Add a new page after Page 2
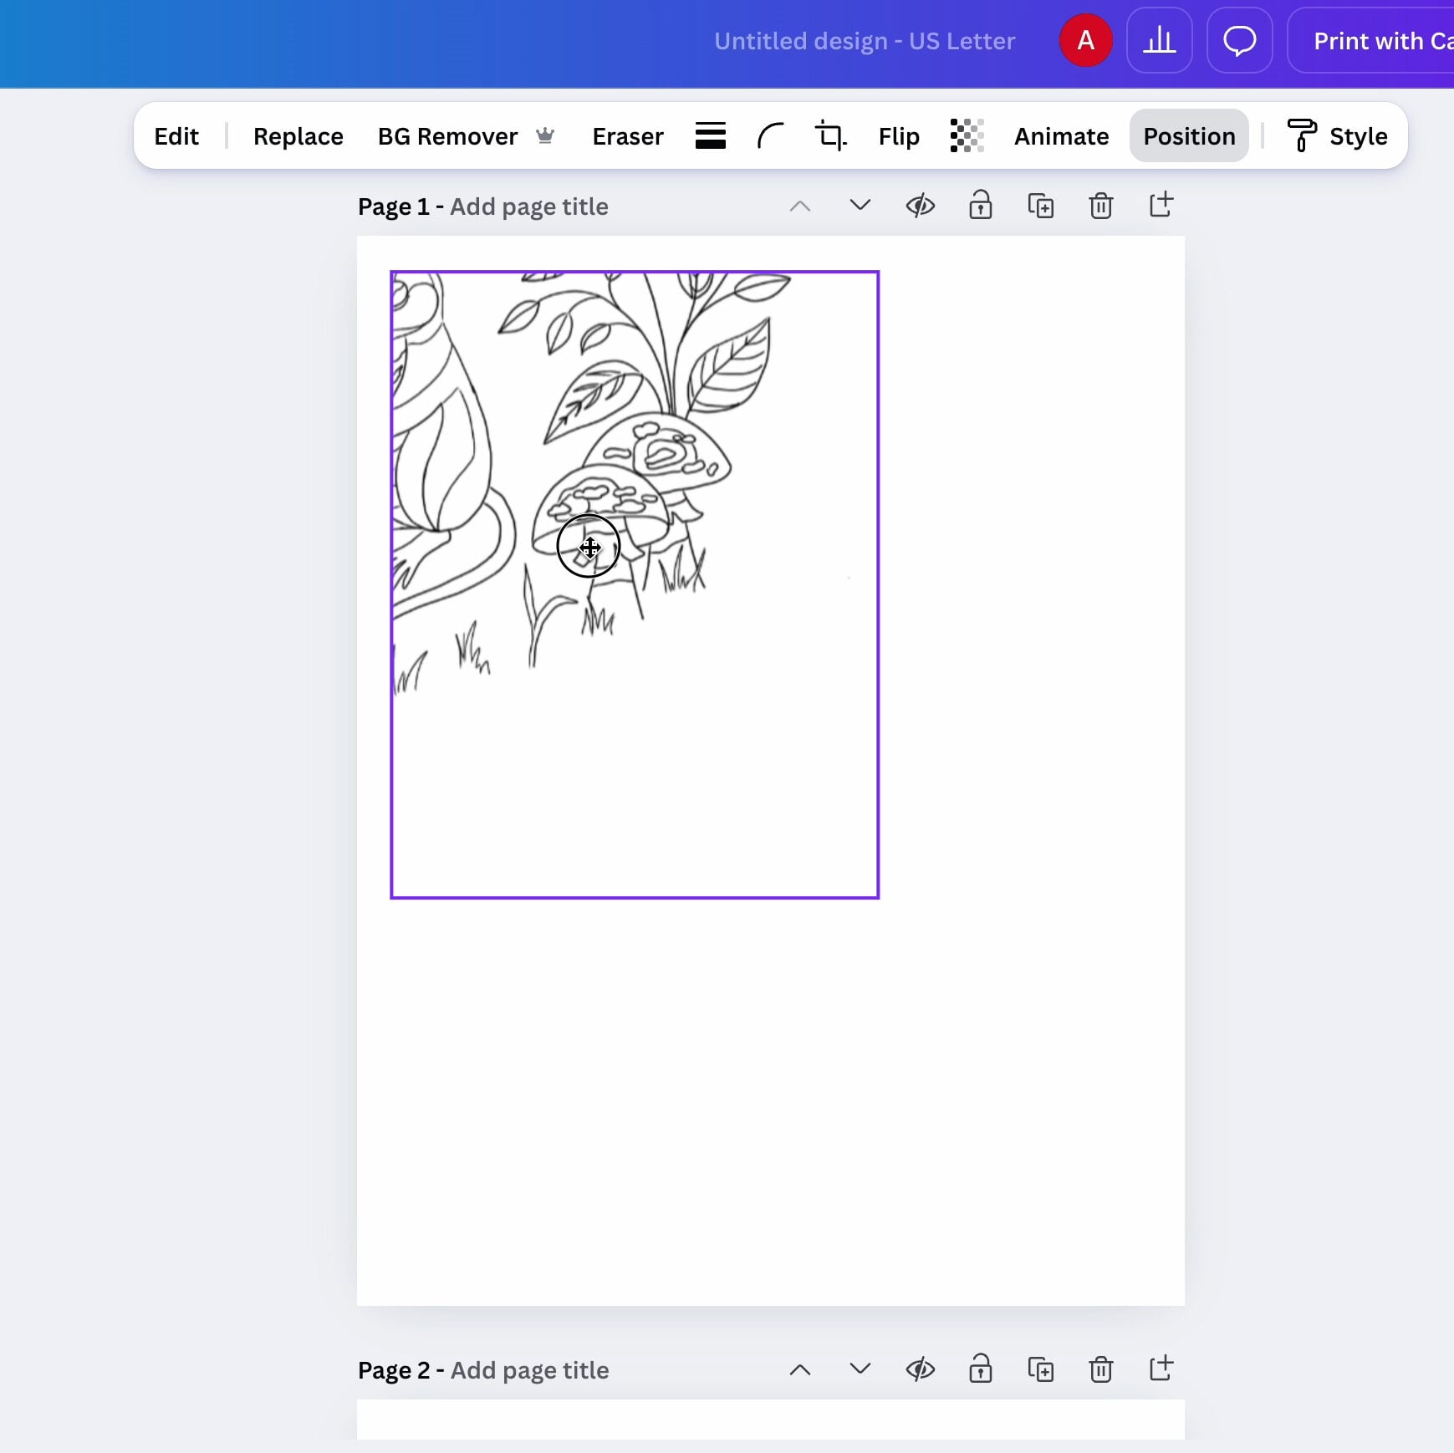This screenshot has height=1453, width=1454. click(x=1161, y=1369)
